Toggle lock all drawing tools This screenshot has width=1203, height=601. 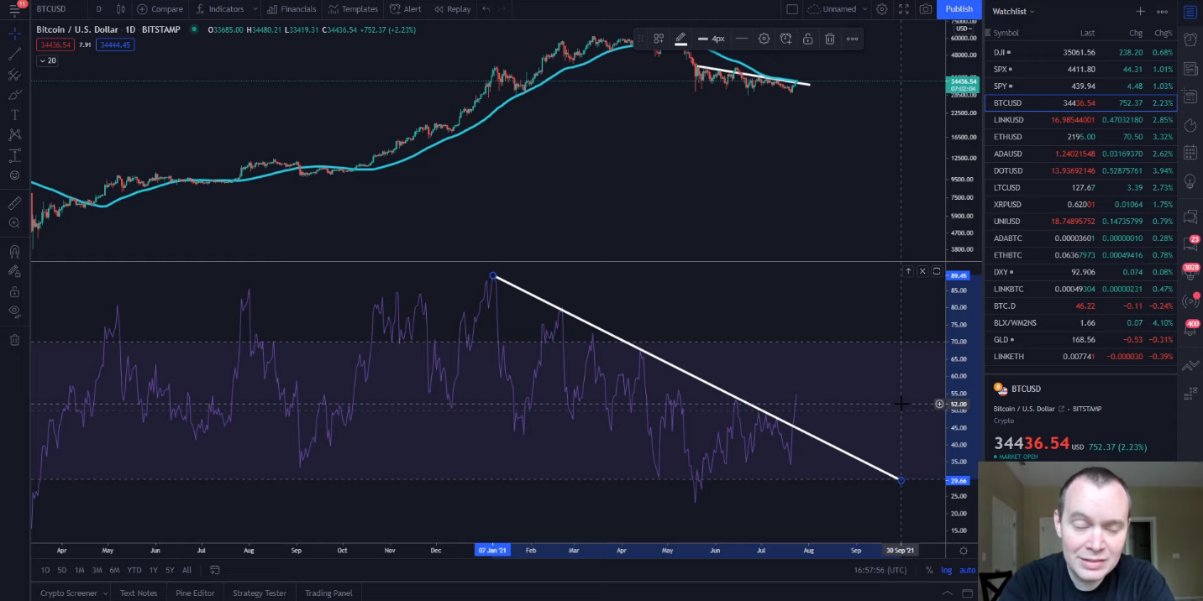point(14,291)
